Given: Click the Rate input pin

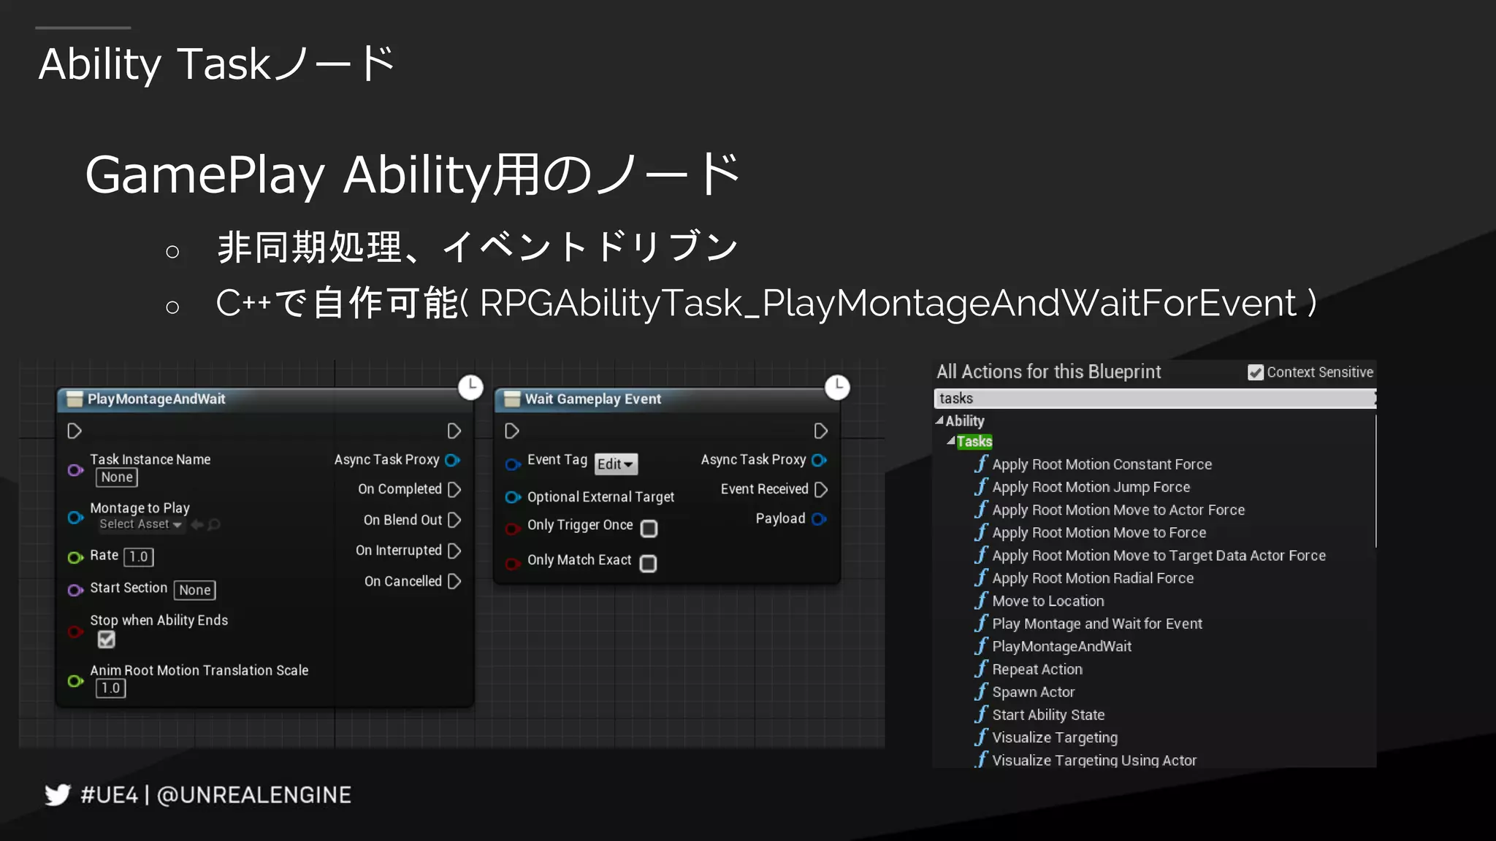Looking at the screenshot, I should [x=75, y=557].
